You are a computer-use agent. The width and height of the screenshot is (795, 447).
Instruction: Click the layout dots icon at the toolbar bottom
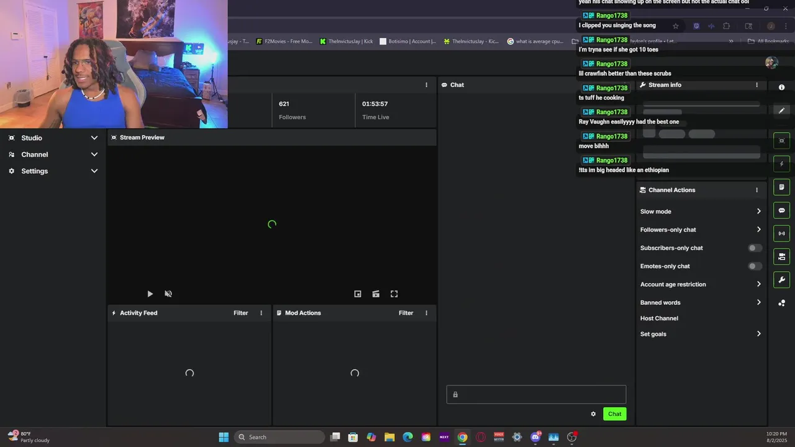[781, 303]
